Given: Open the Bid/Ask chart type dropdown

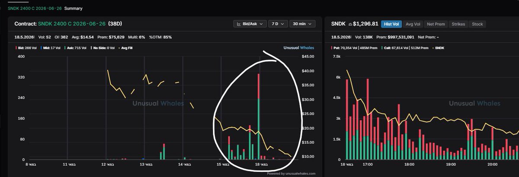Looking at the screenshot, I should (250, 24).
